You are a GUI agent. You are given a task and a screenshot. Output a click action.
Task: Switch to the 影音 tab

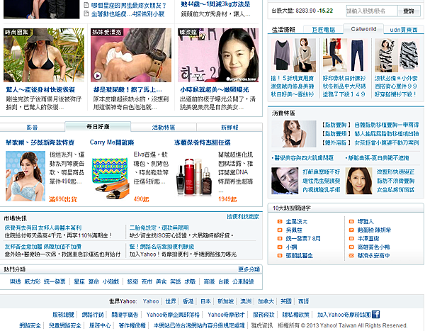point(33,127)
